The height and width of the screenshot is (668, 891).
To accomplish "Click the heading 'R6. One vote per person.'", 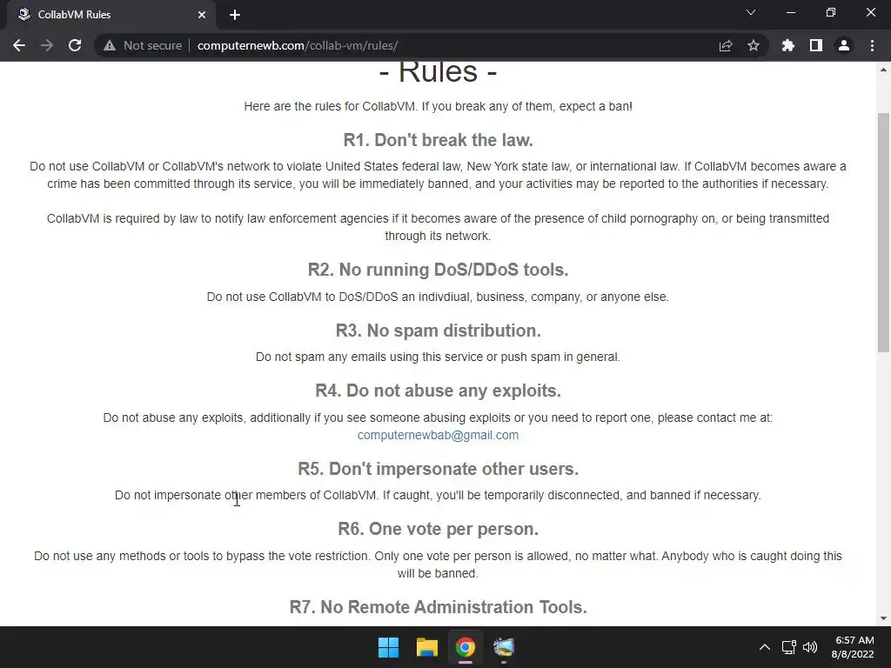I will tap(438, 530).
